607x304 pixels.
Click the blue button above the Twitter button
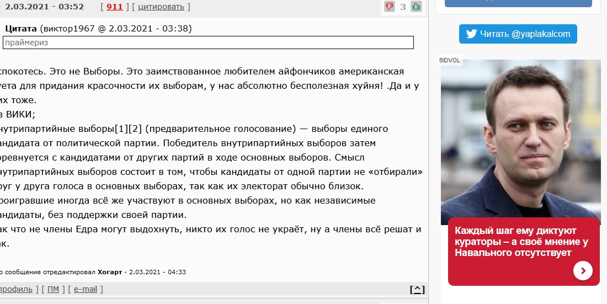tap(518, 3)
